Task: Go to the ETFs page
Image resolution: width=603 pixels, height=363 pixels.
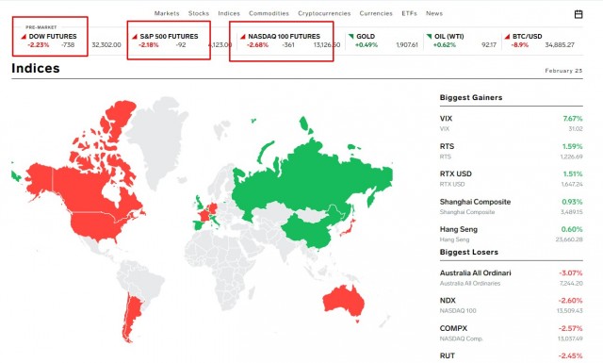Action: (409, 13)
